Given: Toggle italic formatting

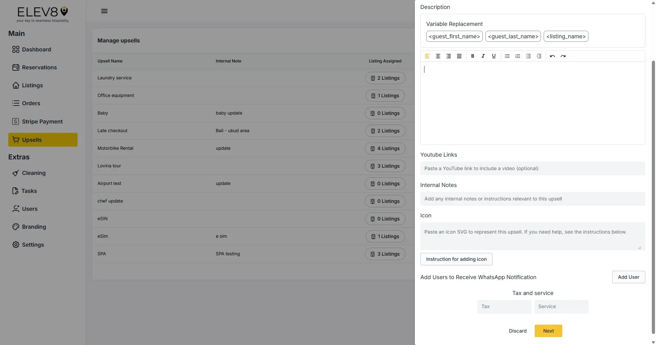Looking at the screenshot, I should pyautogui.click(x=483, y=56).
